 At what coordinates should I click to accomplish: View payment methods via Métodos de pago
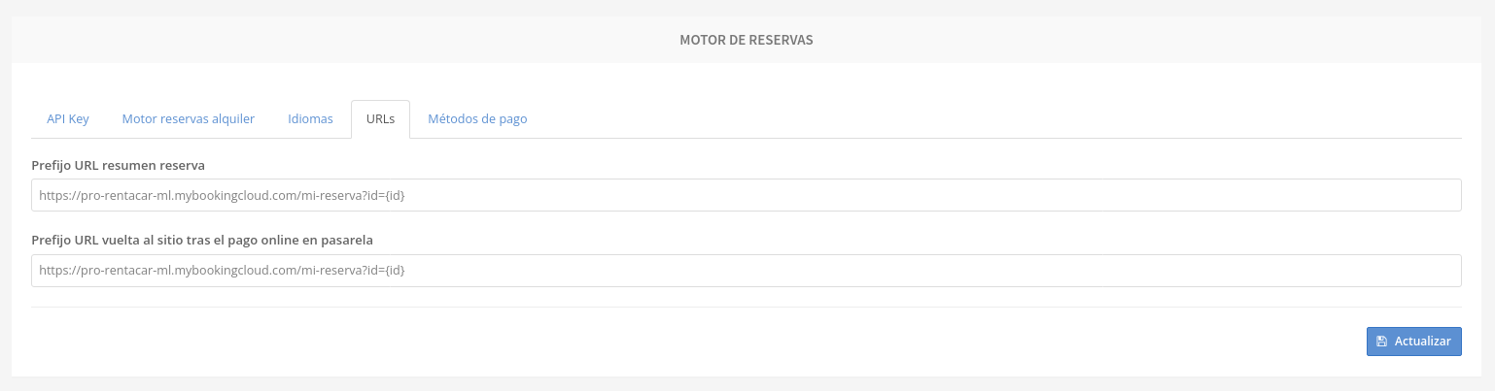tap(477, 119)
